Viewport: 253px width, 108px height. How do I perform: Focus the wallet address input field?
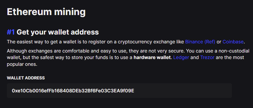point(119,91)
